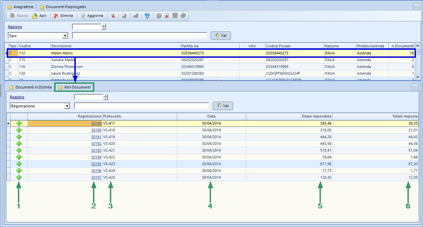Screen dimensions: 423x227
Task: Click the Apri open-folder toolbar icon
Action: pyautogui.click(x=35, y=16)
